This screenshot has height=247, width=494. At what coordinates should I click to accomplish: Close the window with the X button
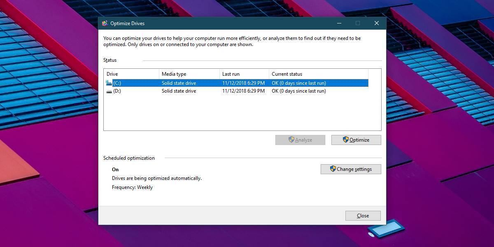(376, 23)
